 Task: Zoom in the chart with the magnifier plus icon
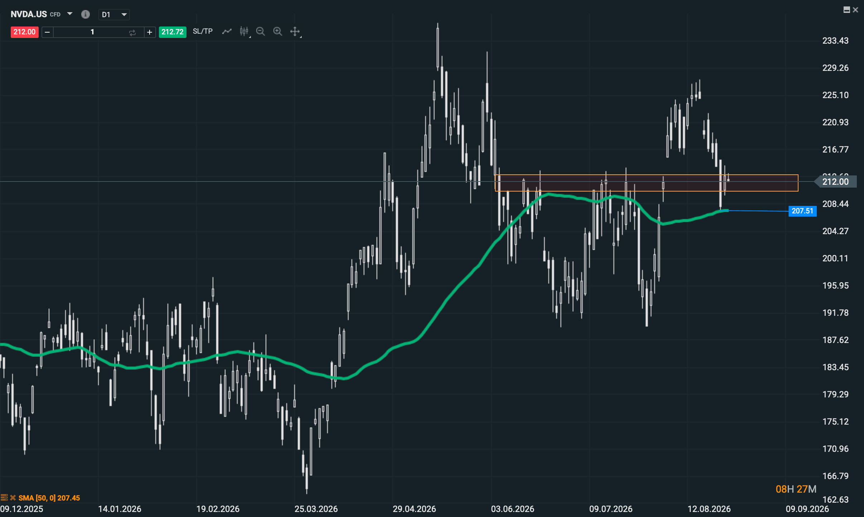tap(278, 32)
